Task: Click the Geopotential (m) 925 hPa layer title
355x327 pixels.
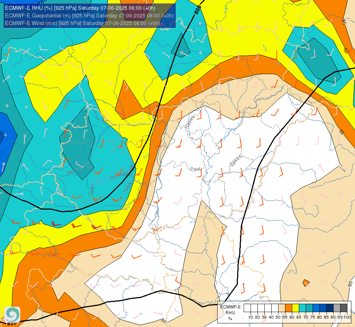Action: click(89, 16)
